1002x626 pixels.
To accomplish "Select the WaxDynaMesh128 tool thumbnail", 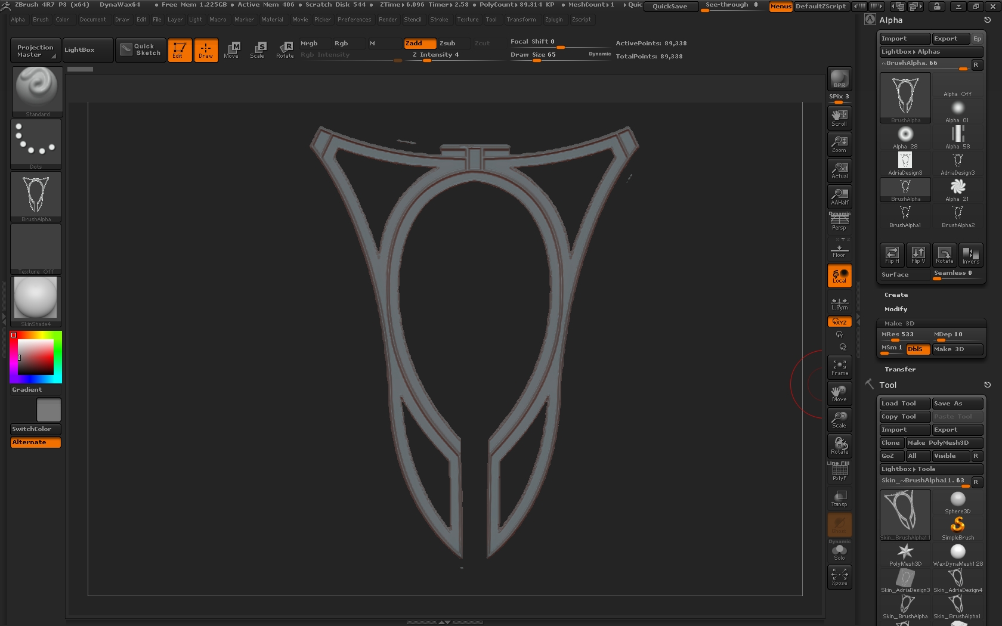I will 957,555.
